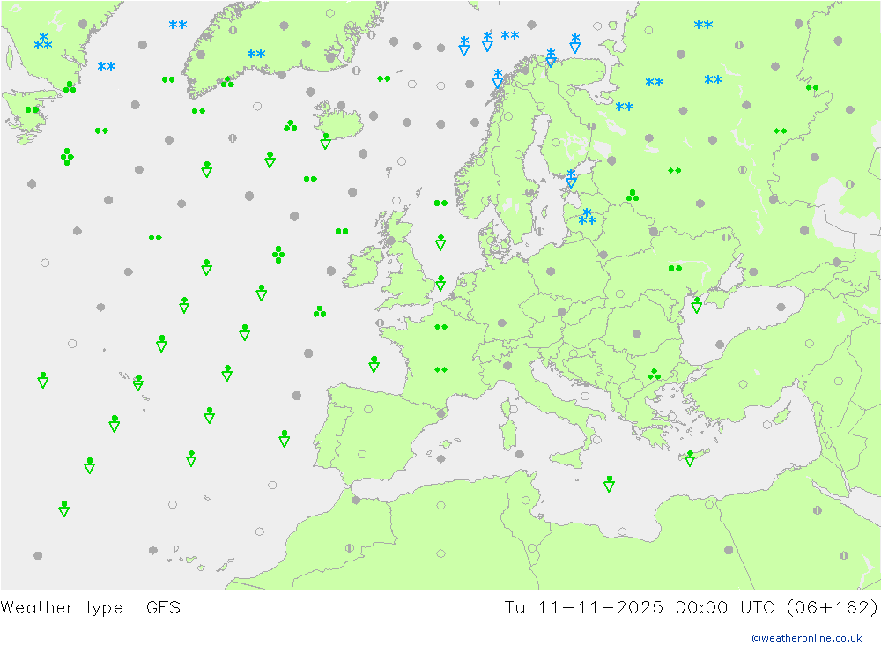This screenshot has height=646, width=881.
Task: Click the 'GFS' model label
Action: point(164,608)
